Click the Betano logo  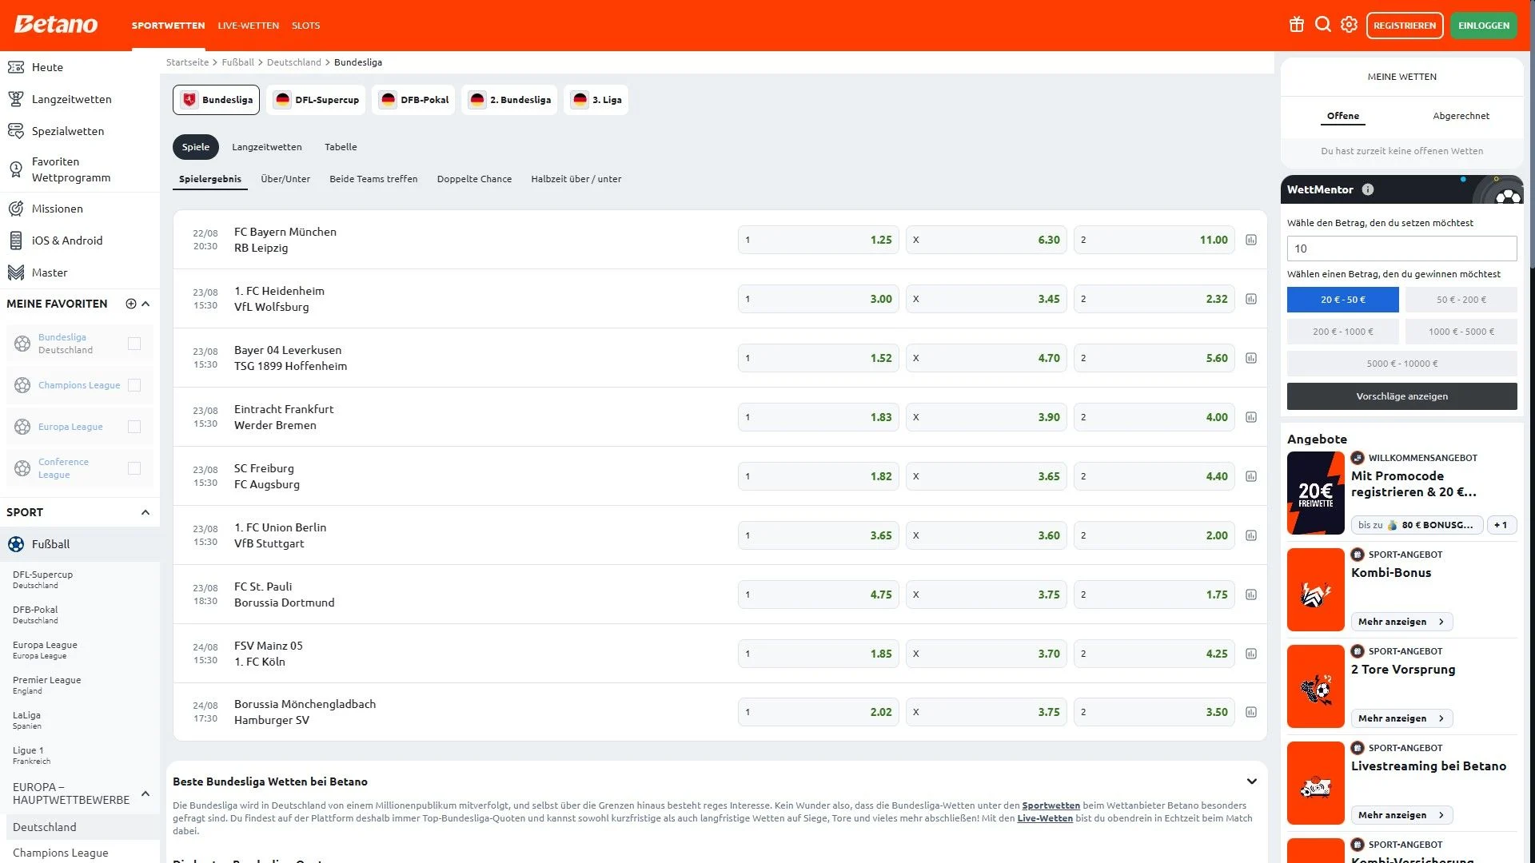(56, 25)
